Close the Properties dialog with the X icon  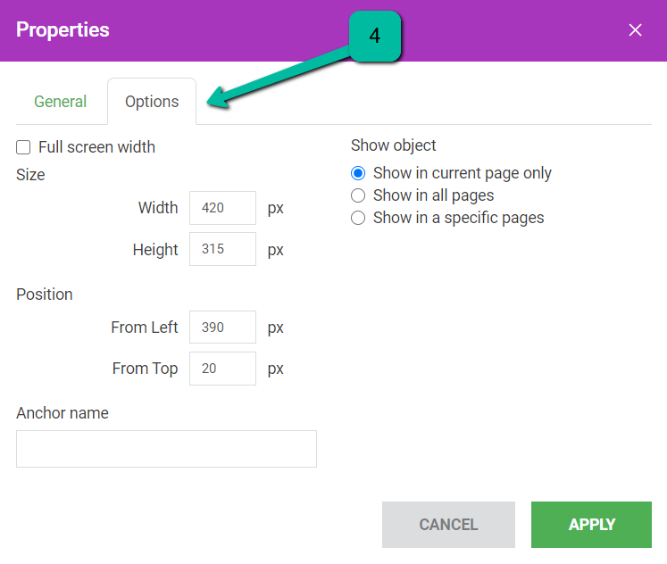635,29
